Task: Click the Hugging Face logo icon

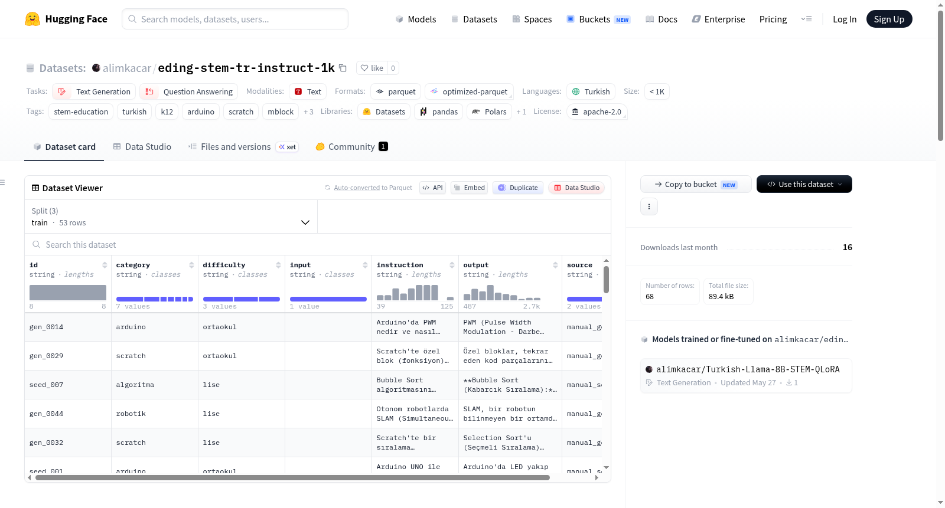Action: click(x=32, y=19)
